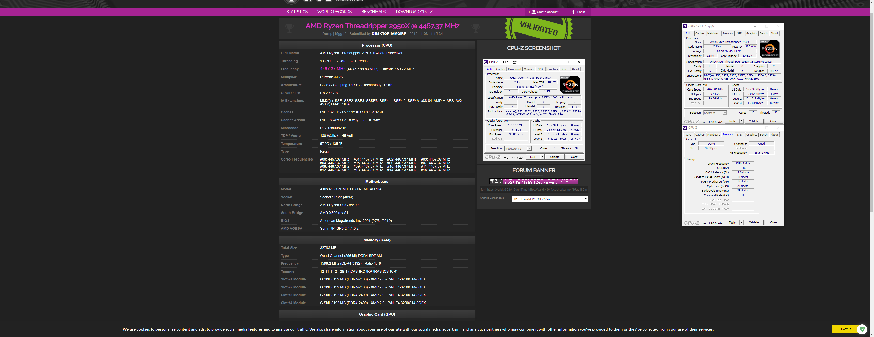Click the 'SummitPI-SP3r2-1.1.0.2' AGESA value
Screen dimensions: 874x337
coord(339,229)
